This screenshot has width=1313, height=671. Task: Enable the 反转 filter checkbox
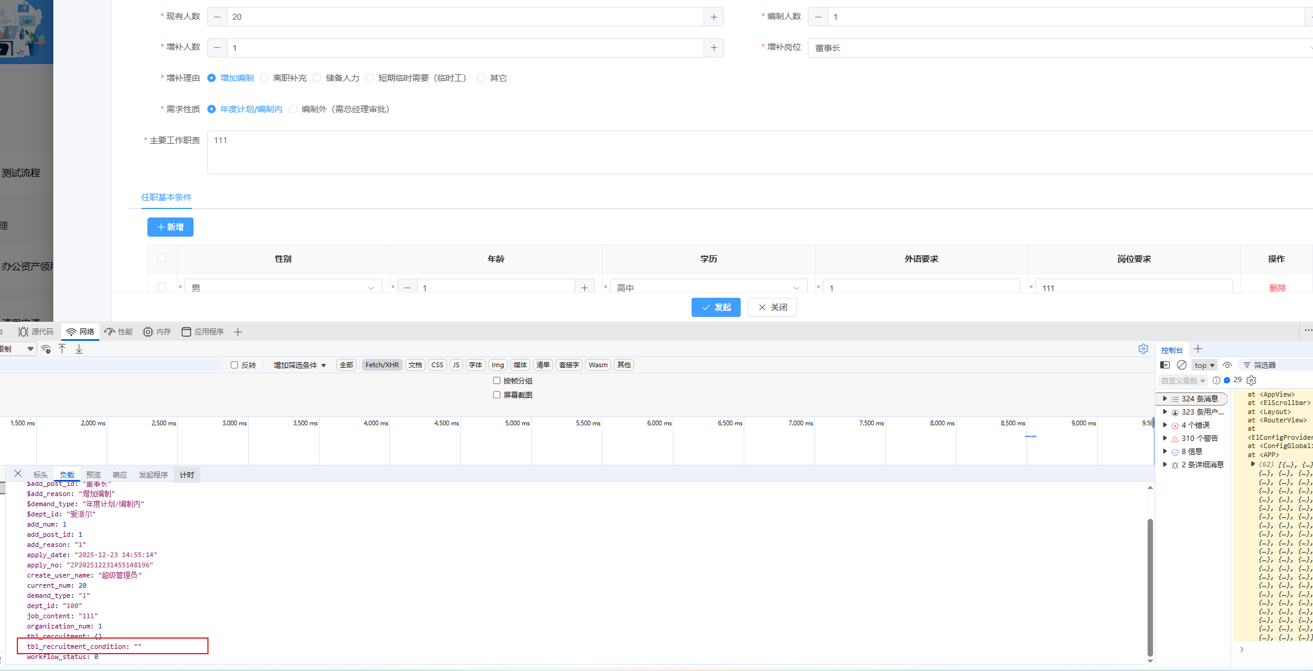click(234, 365)
